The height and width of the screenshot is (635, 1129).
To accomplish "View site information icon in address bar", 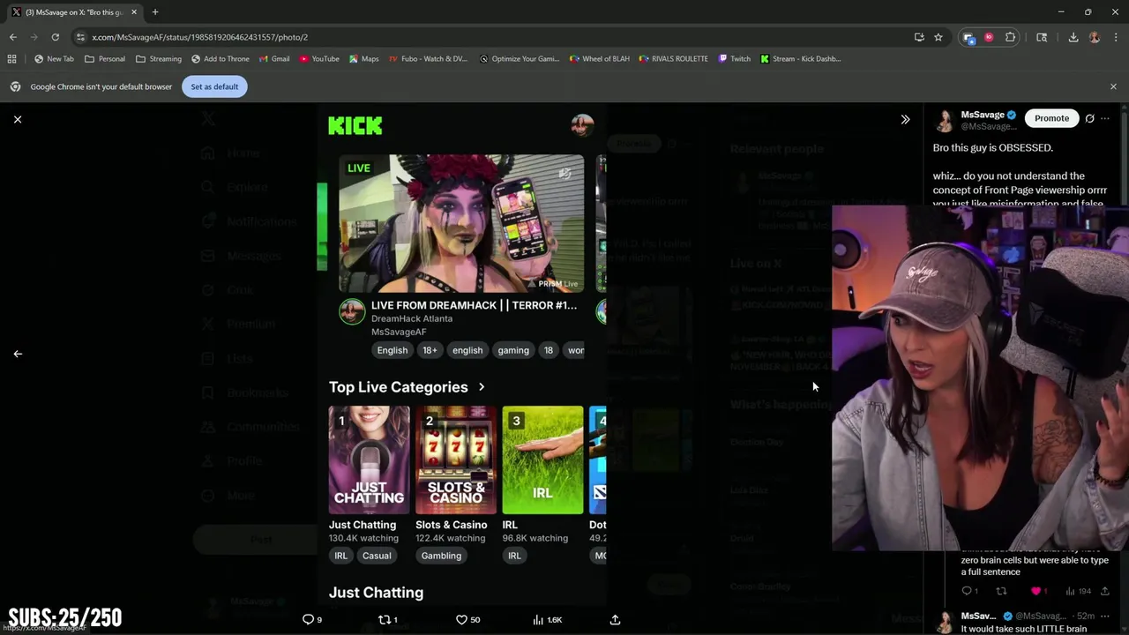I will coord(81,37).
